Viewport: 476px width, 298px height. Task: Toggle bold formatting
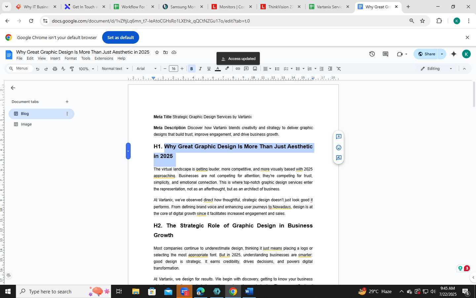click(x=191, y=69)
